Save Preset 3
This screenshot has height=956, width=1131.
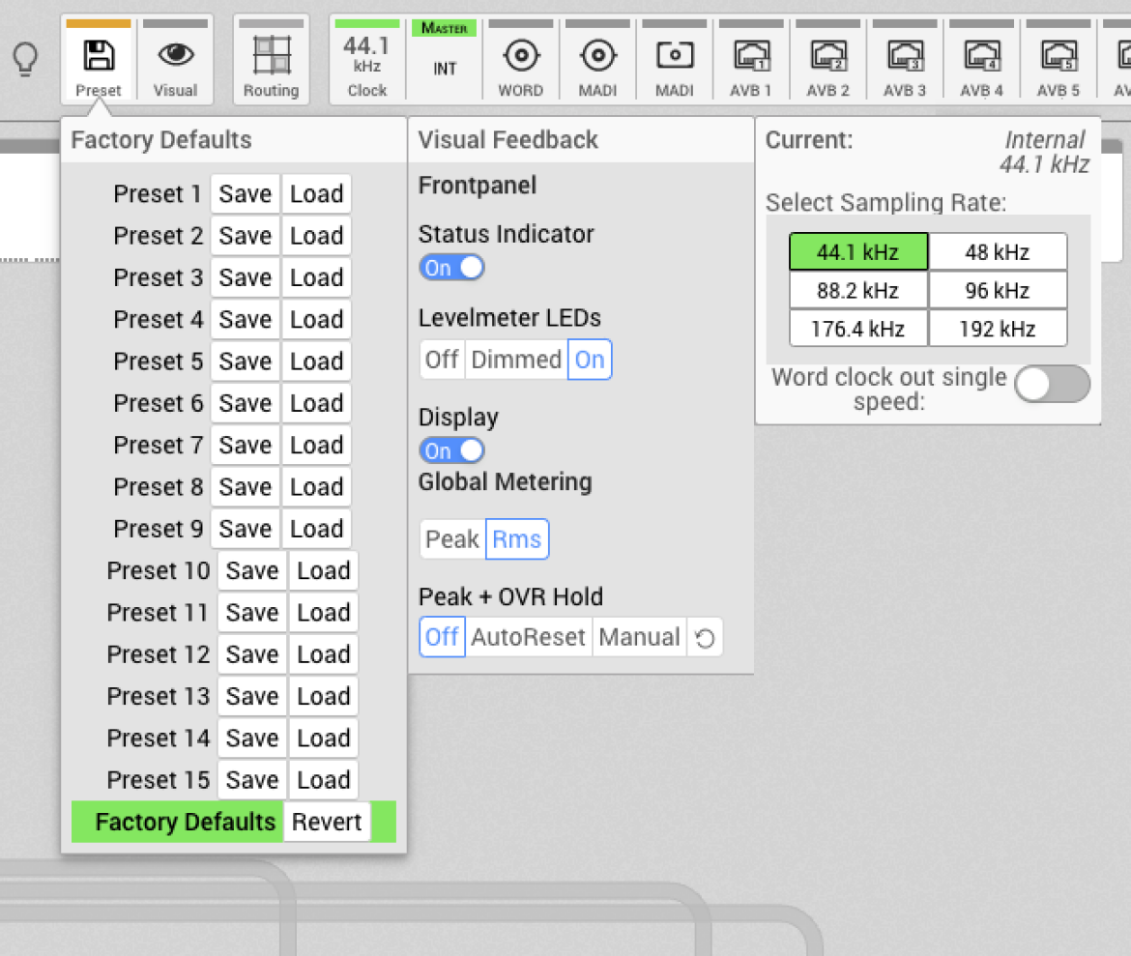pyautogui.click(x=246, y=277)
